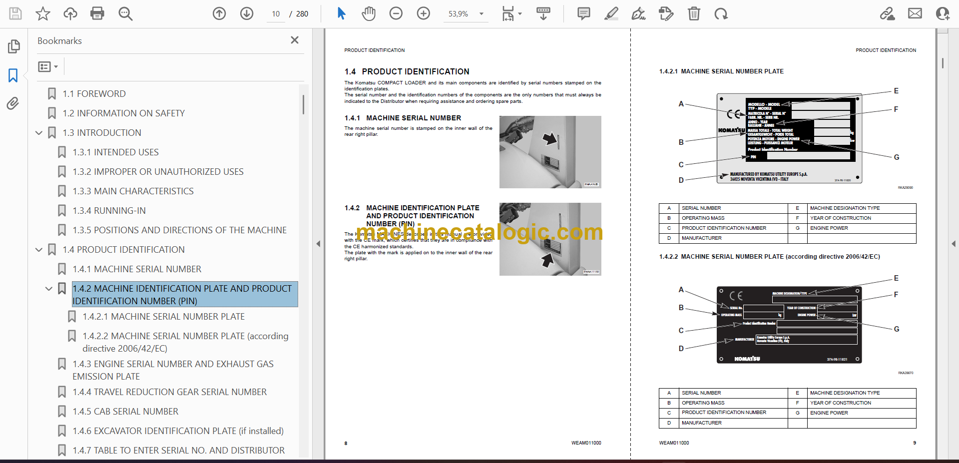The height and width of the screenshot is (463, 959).
Task: Click the share link icon
Action: 888,13
